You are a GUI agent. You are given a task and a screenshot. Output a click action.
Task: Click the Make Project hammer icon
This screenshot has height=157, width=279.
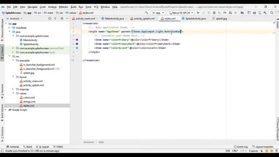(x=146, y=13)
